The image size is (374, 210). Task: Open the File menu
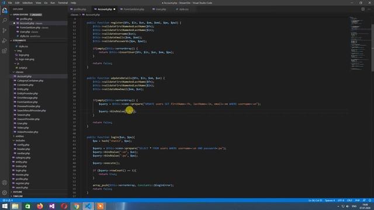[x=10, y=3]
